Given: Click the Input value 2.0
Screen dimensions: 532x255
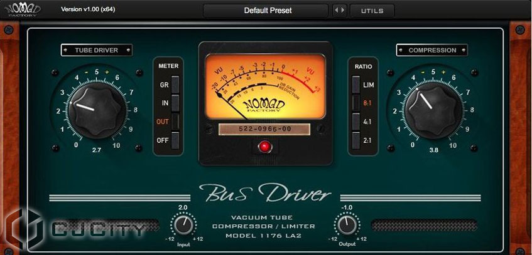Looking at the screenshot, I should click(x=183, y=207).
